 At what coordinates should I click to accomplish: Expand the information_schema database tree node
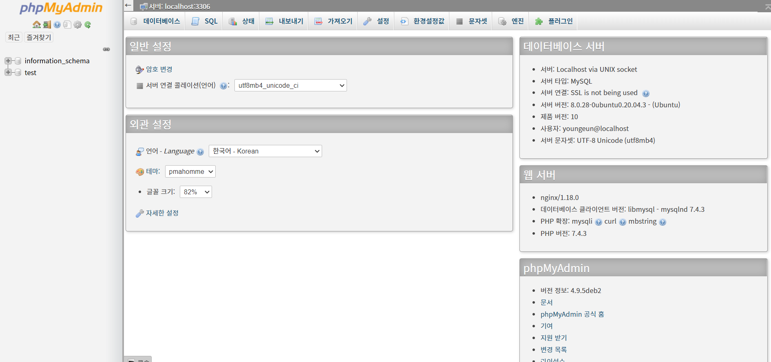(x=8, y=61)
